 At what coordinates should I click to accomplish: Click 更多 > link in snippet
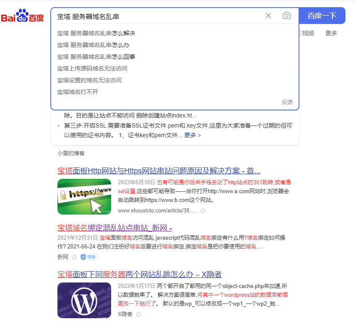point(192,135)
